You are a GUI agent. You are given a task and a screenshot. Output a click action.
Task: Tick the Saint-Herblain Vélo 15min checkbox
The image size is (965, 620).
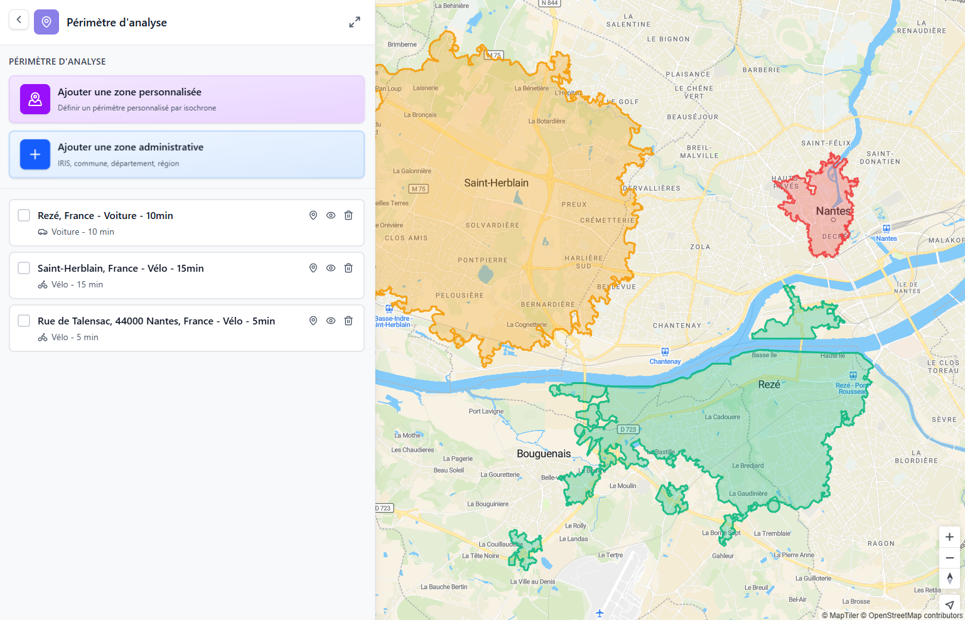click(x=23, y=267)
